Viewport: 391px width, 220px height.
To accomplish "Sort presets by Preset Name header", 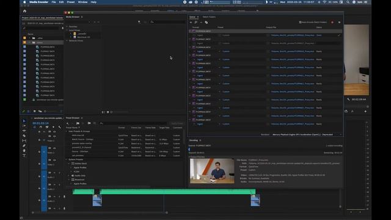I will coord(71,128).
